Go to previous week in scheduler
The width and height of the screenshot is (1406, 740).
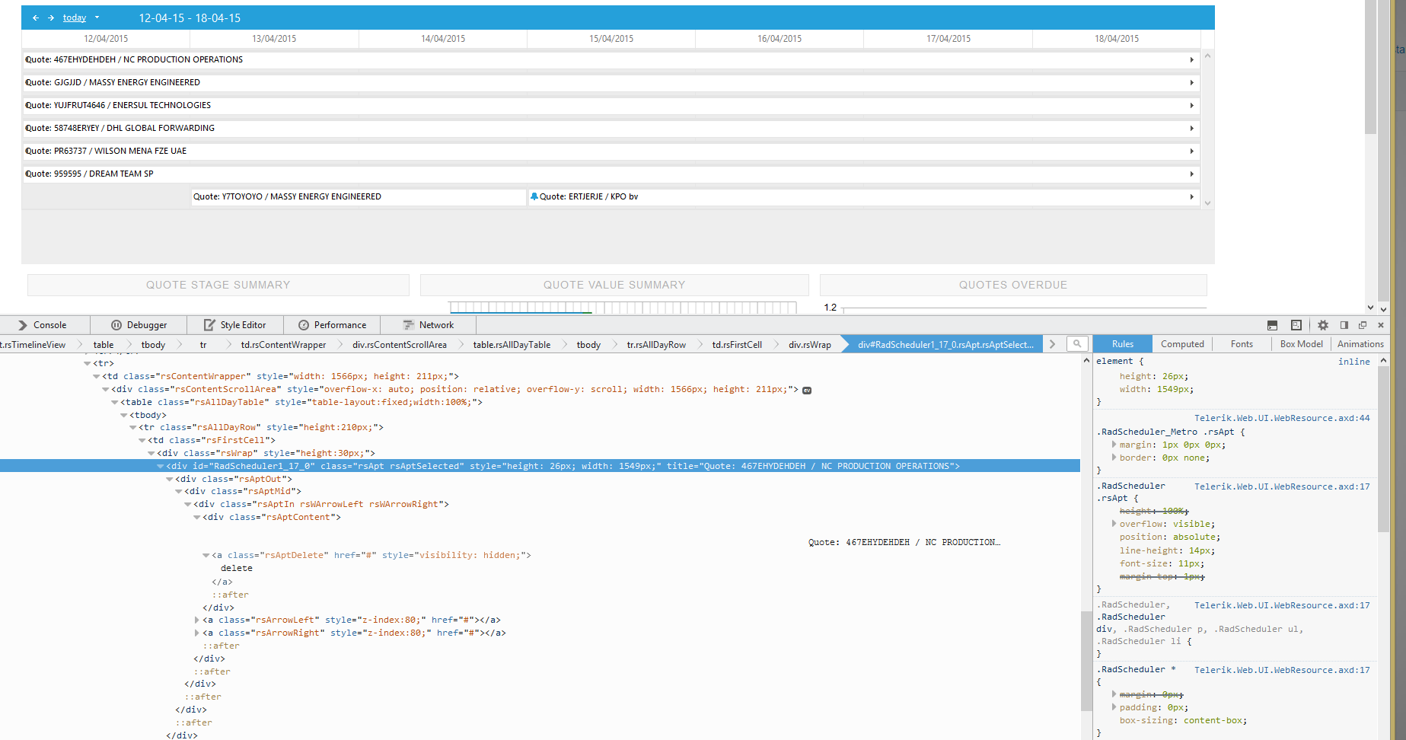(x=35, y=18)
